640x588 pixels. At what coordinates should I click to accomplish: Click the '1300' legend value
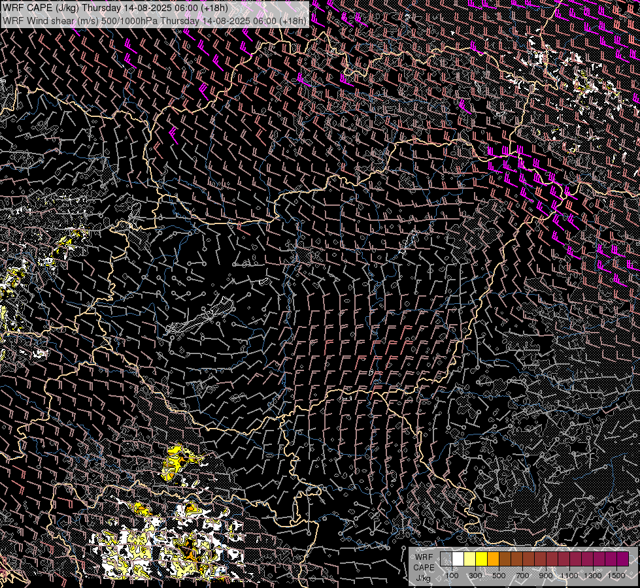[x=593, y=576]
